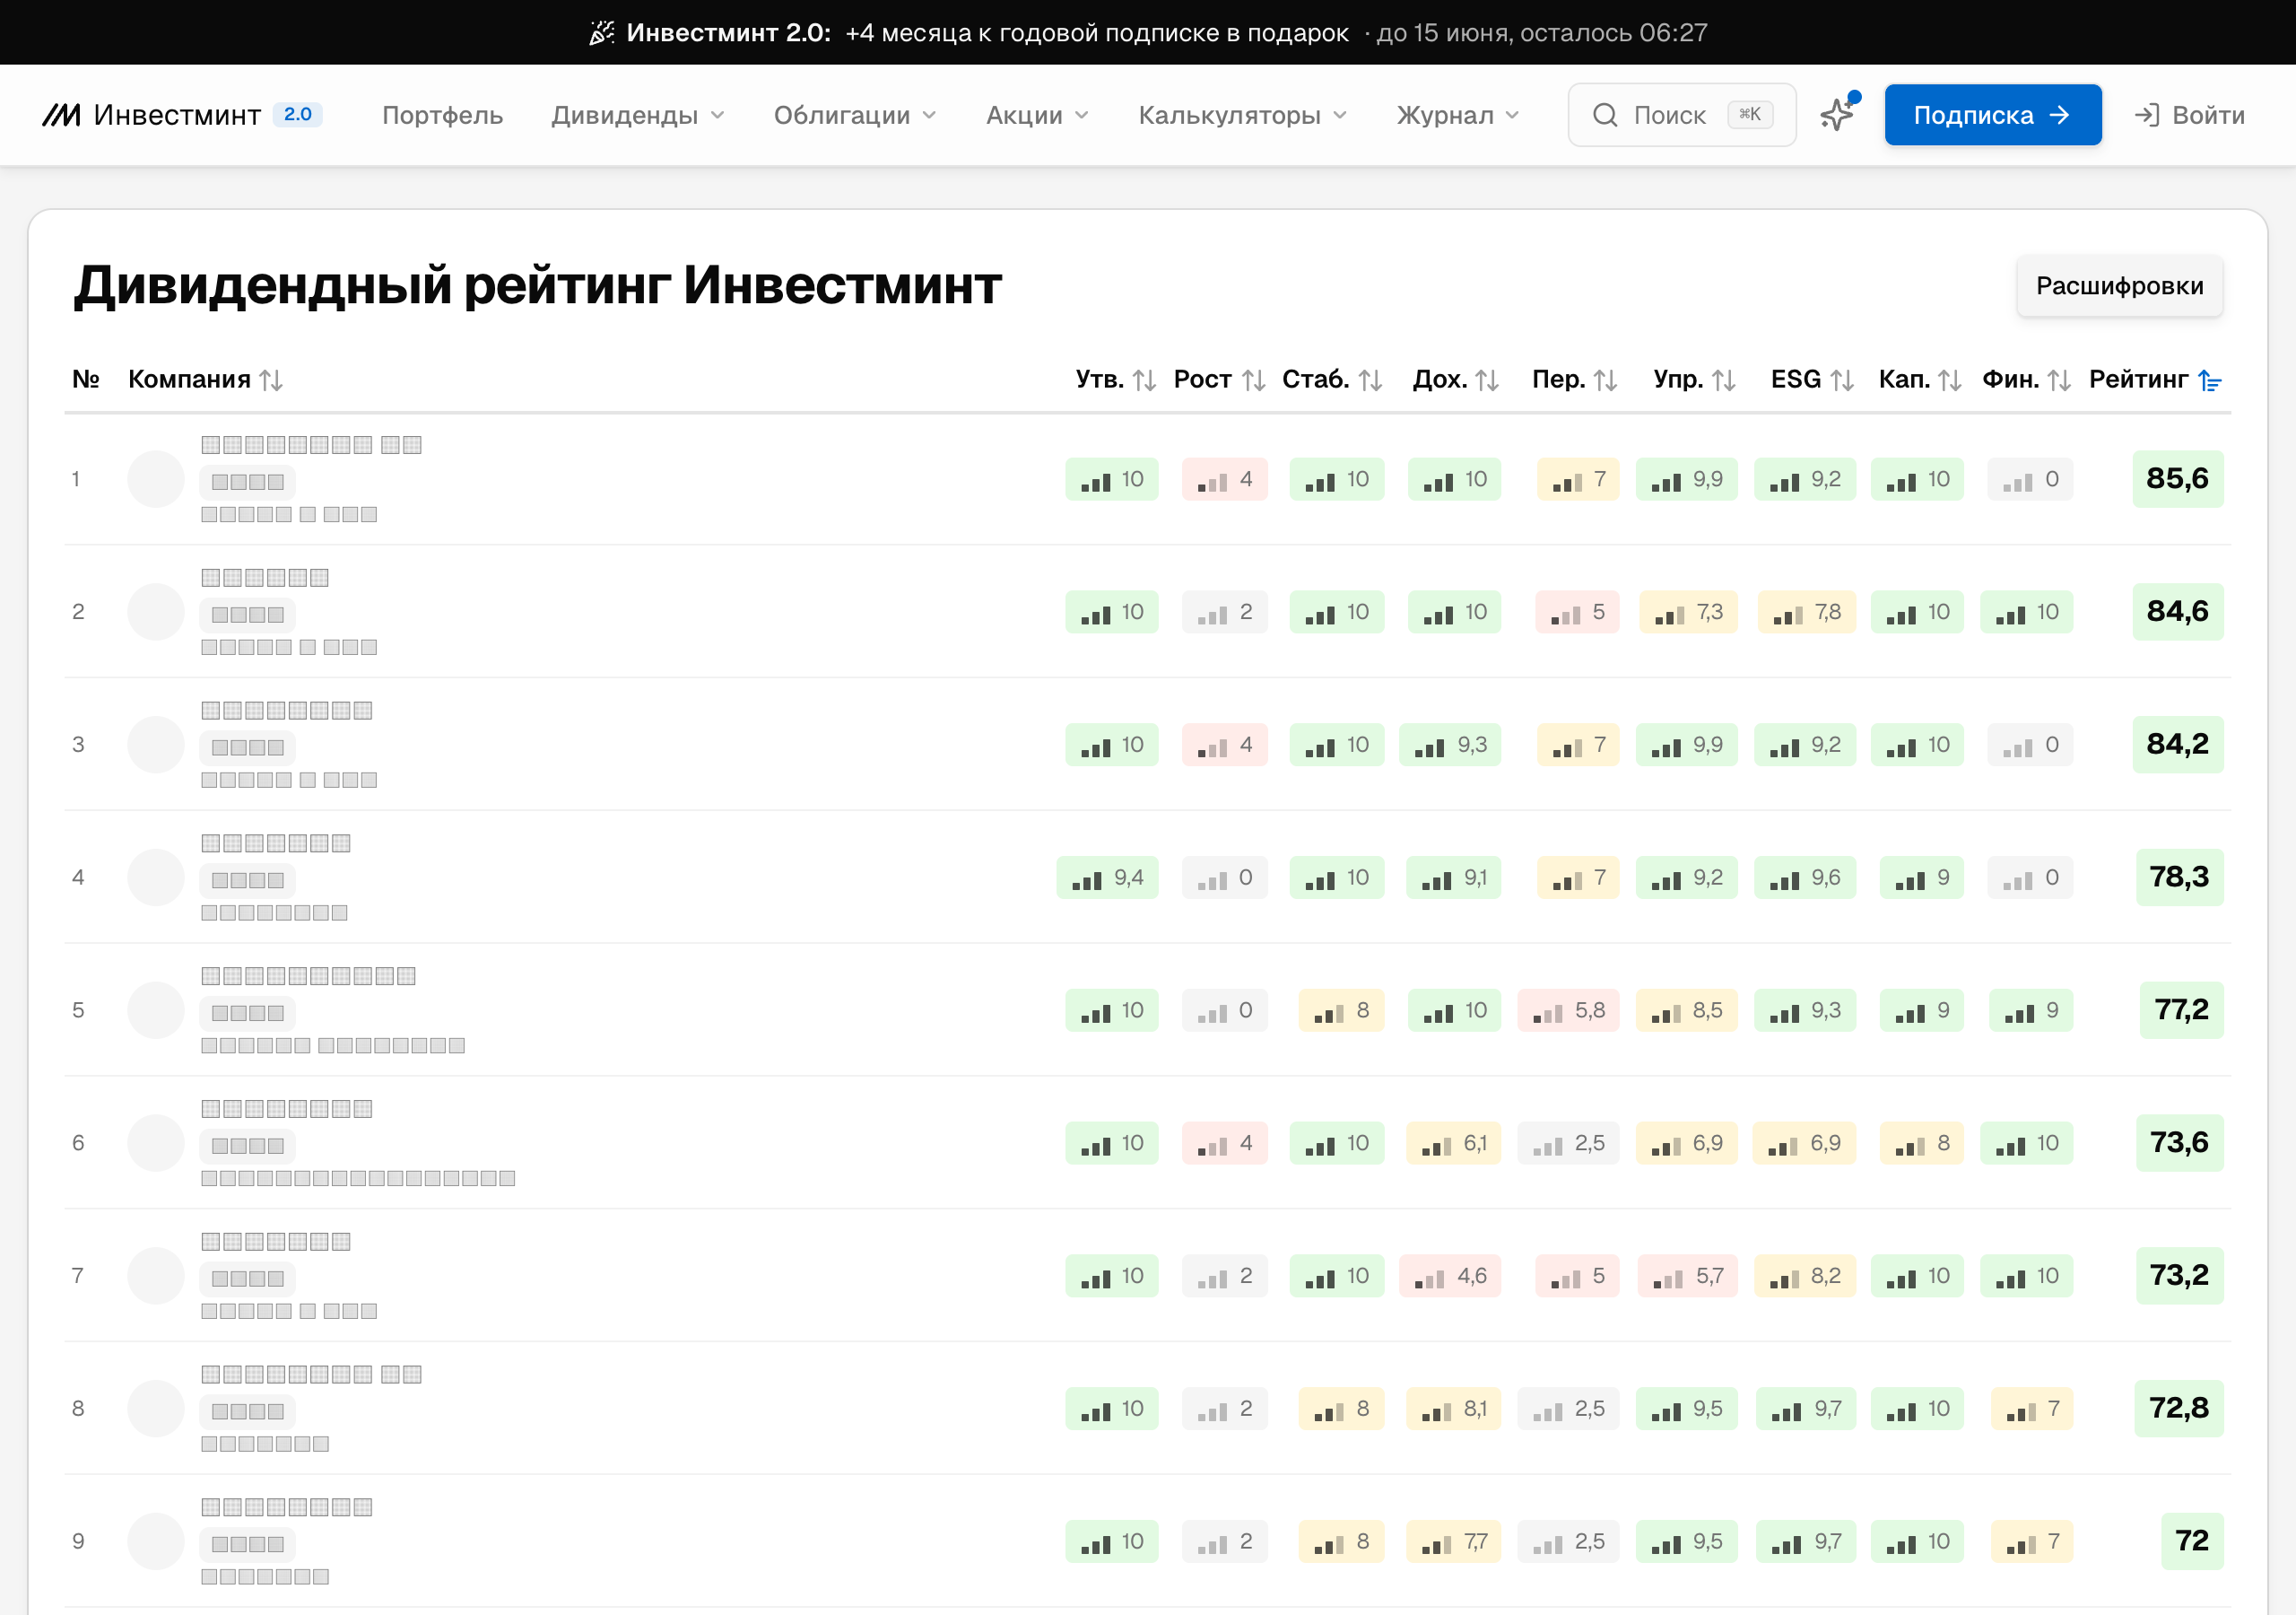Image resolution: width=2296 pixels, height=1615 pixels.
Task: Click the Рейтинг column header
Action: point(2138,380)
